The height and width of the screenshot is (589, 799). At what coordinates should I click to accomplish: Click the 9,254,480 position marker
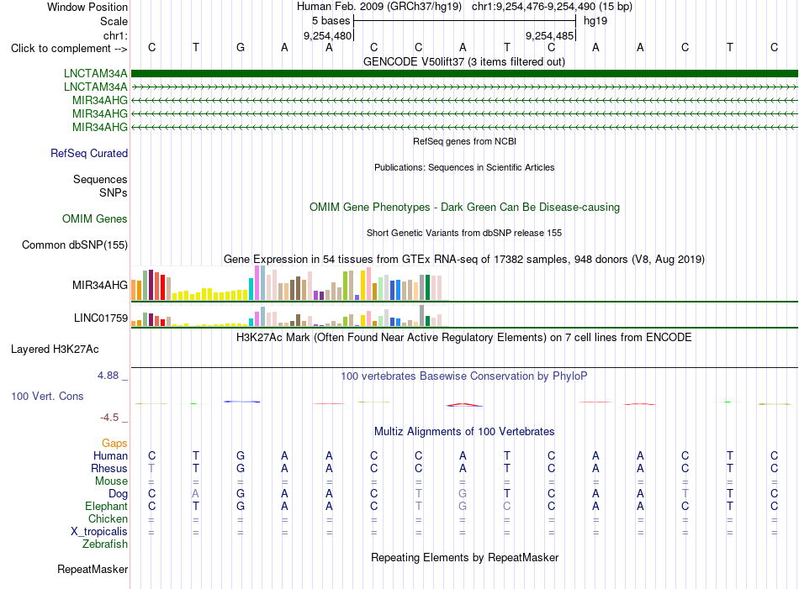coord(328,35)
